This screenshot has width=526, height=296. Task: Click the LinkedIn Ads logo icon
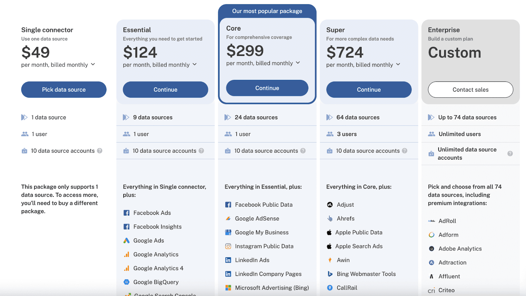[x=228, y=260]
